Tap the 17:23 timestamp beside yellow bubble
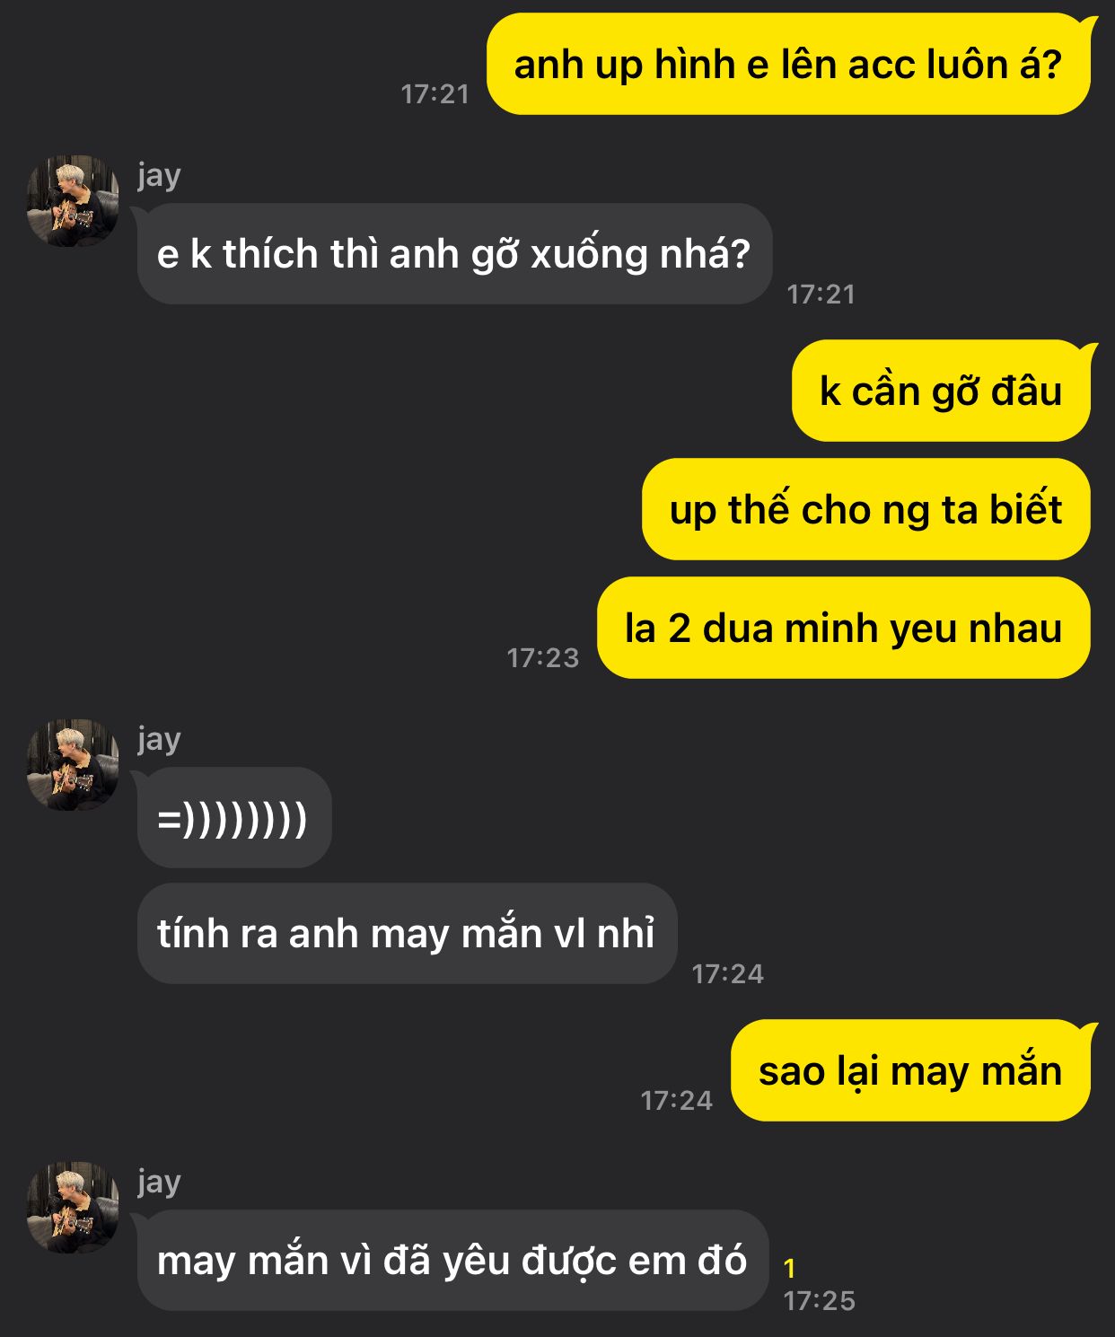This screenshot has height=1337, width=1115. [x=543, y=658]
